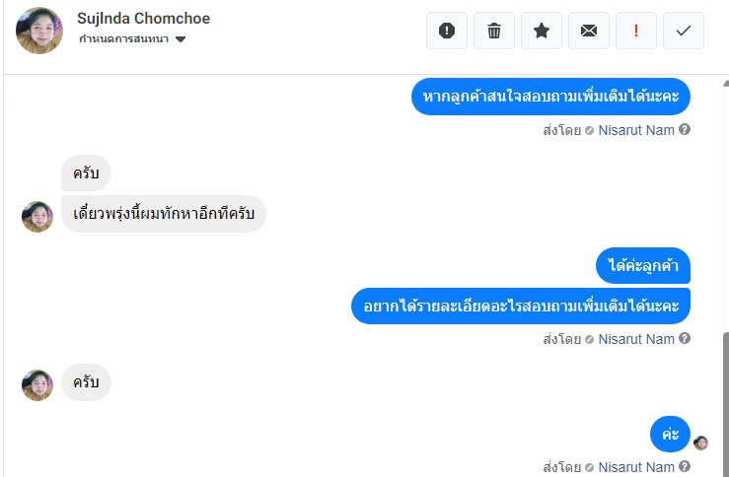This screenshot has height=477, width=729.
Task: Mark conversation as spam with exclamation circle icon
Action: point(446,31)
